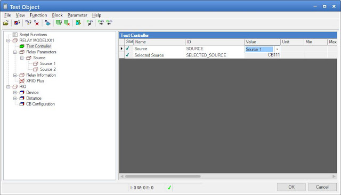Screen dimensions: 341x195
Task: Select the Distance tree label
Action: click(x=34, y=98)
